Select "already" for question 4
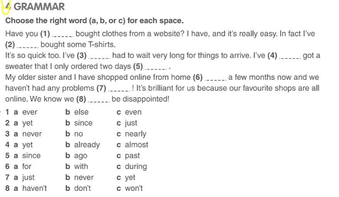This screenshot has width=339, height=197. point(87,145)
